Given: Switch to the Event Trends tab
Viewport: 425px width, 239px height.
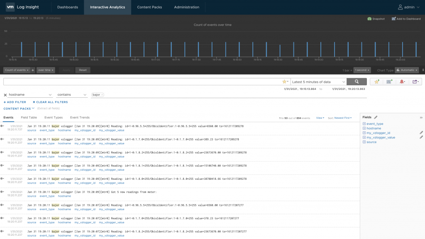Looking at the screenshot, I should [x=80, y=118].
